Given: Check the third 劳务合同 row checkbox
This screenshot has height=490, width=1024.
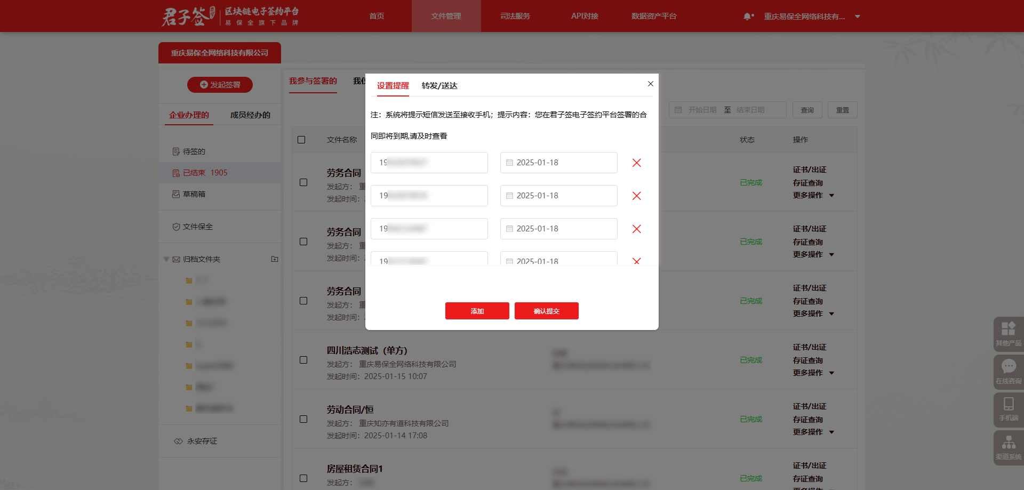Looking at the screenshot, I should click(x=303, y=301).
